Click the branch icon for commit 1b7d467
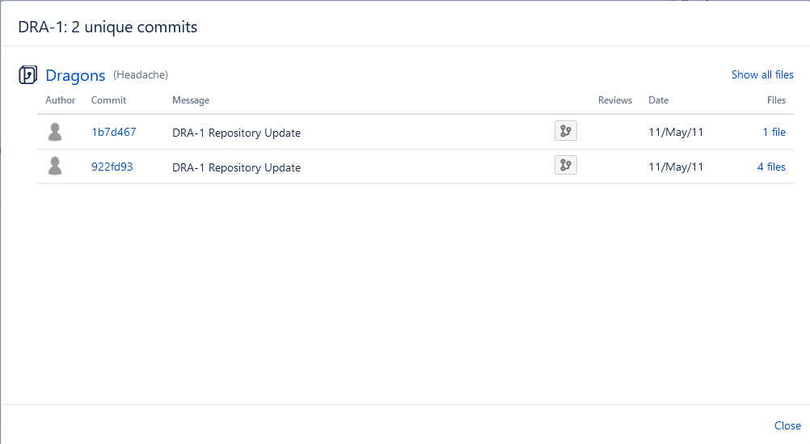 (565, 131)
